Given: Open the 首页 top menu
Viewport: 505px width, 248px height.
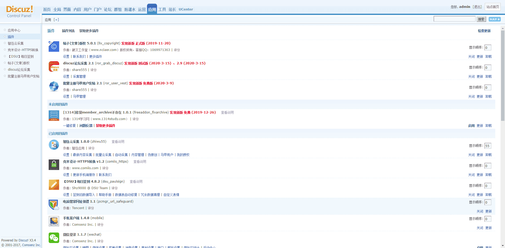Looking at the screenshot, I should coord(47,9).
